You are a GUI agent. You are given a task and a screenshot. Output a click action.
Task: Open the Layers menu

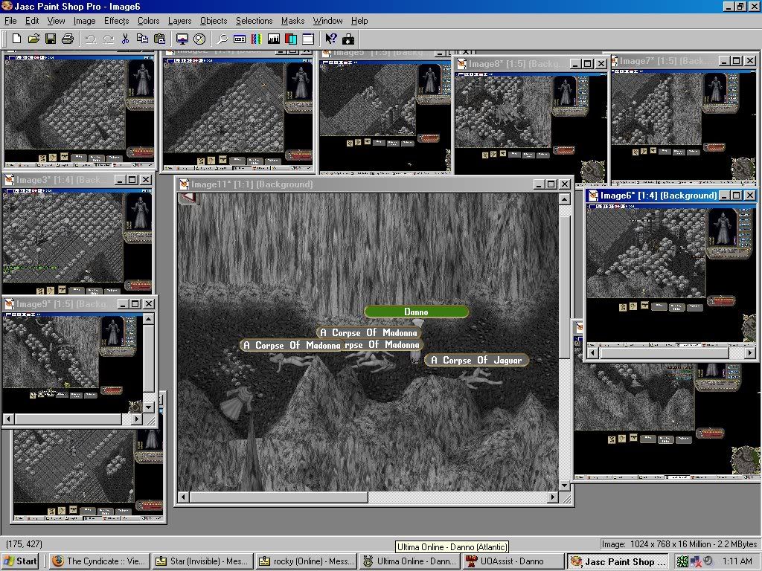pos(180,21)
